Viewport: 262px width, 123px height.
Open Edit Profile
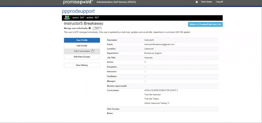[x=82, y=46]
